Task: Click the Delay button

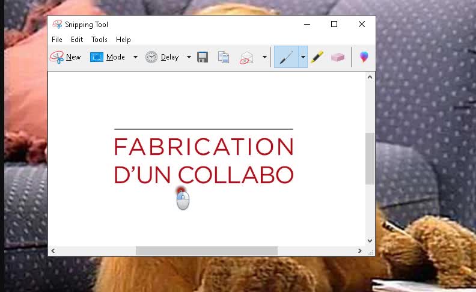Action: pos(162,57)
